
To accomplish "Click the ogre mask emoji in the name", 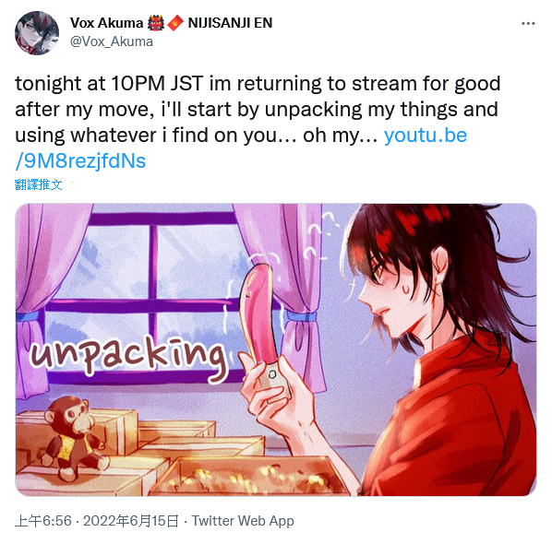I will click(156, 23).
